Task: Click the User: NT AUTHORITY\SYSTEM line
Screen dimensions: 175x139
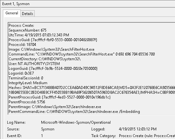Action: (34, 64)
